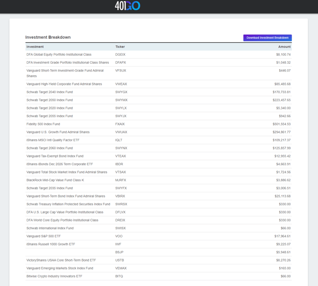The width and height of the screenshot is (318, 286).
Task: Select Vanguard Tax-Exempt Bond Index Fund
Action: coord(55,156)
